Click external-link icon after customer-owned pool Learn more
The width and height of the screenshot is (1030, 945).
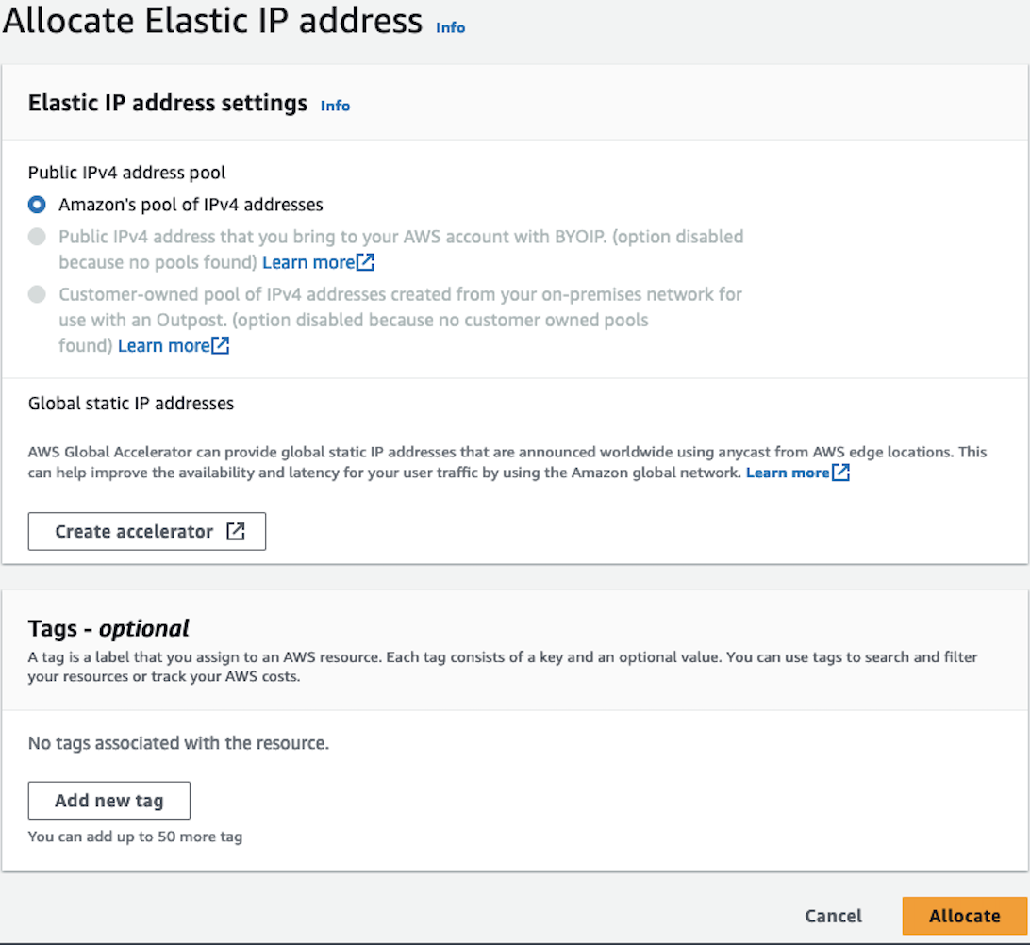tap(221, 346)
